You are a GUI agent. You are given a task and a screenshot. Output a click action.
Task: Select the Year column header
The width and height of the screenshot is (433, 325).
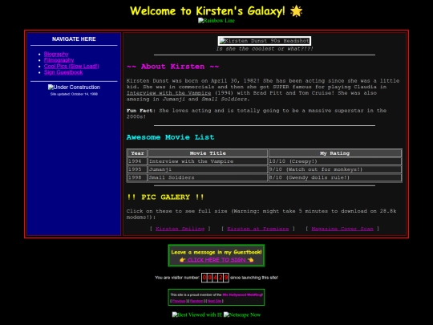tap(137, 153)
